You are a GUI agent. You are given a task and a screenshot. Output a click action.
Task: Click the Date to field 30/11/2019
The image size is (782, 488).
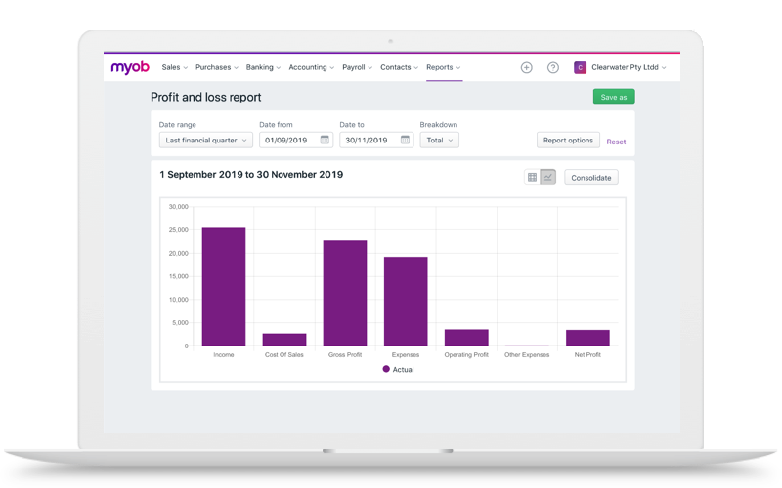(x=376, y=140)
